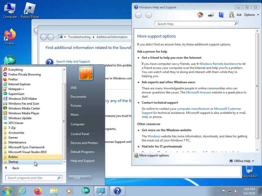Open the Ask support icon
This screenshot has width=262, height=196.
click(x=231, y=15)
